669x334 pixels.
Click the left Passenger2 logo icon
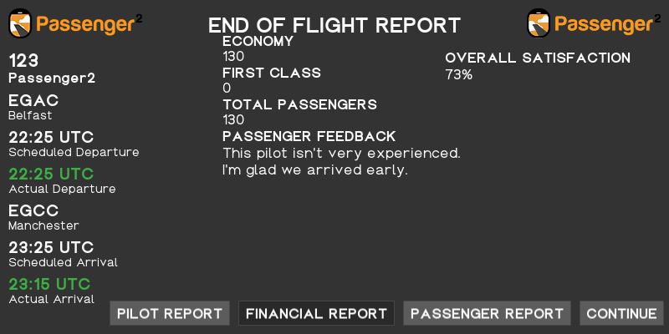tap(20, 23)
